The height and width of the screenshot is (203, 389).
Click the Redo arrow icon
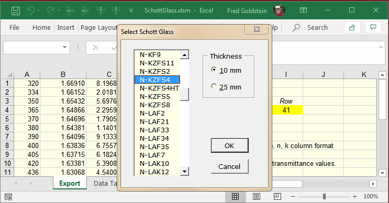51,10
